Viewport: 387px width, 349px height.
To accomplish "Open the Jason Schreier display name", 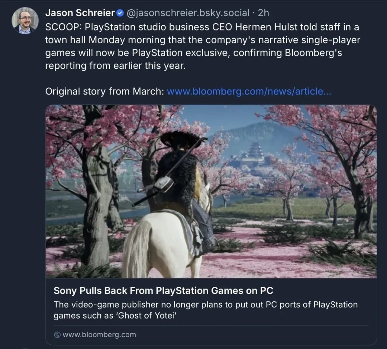I will coord(80,13).
